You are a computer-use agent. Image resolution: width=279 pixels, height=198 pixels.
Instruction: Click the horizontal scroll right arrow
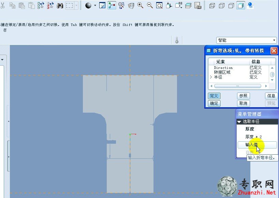pyautogui.click(x=266, y=86)
